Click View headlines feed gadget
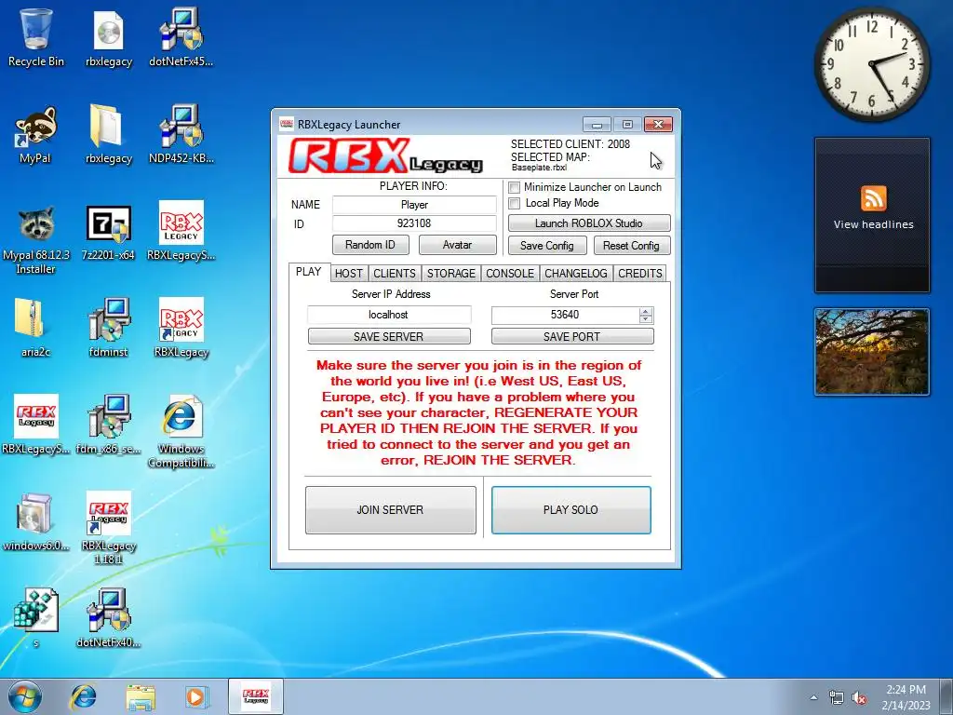953x715 pixels. coord(872,215)
